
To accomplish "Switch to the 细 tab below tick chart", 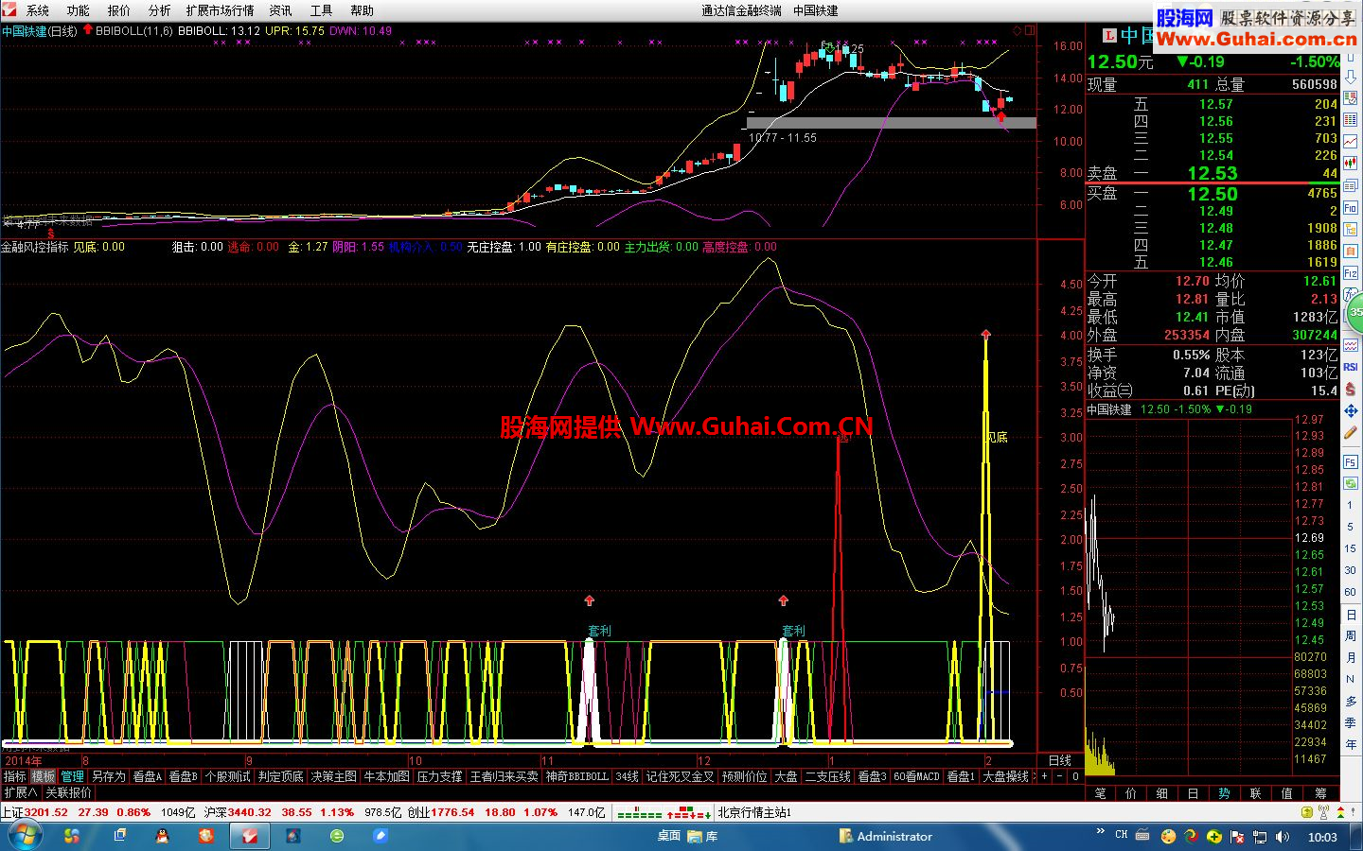I will click(x=1162, y=792).
